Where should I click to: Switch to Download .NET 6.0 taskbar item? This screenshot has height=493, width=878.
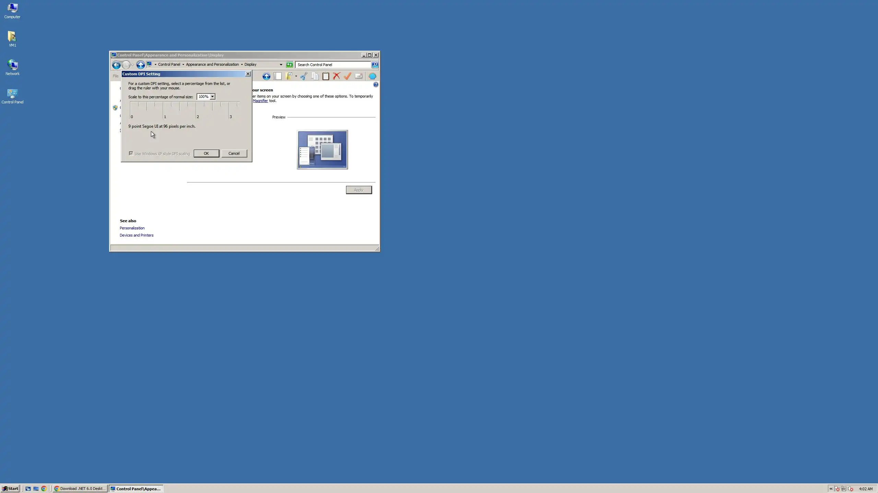tap(80, 489)
